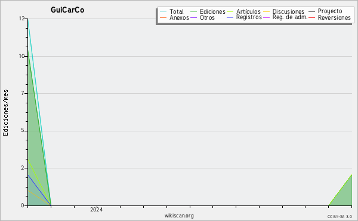Click the y-axis value 10
This screenshot has width=358, height=221.
point(21,56)
